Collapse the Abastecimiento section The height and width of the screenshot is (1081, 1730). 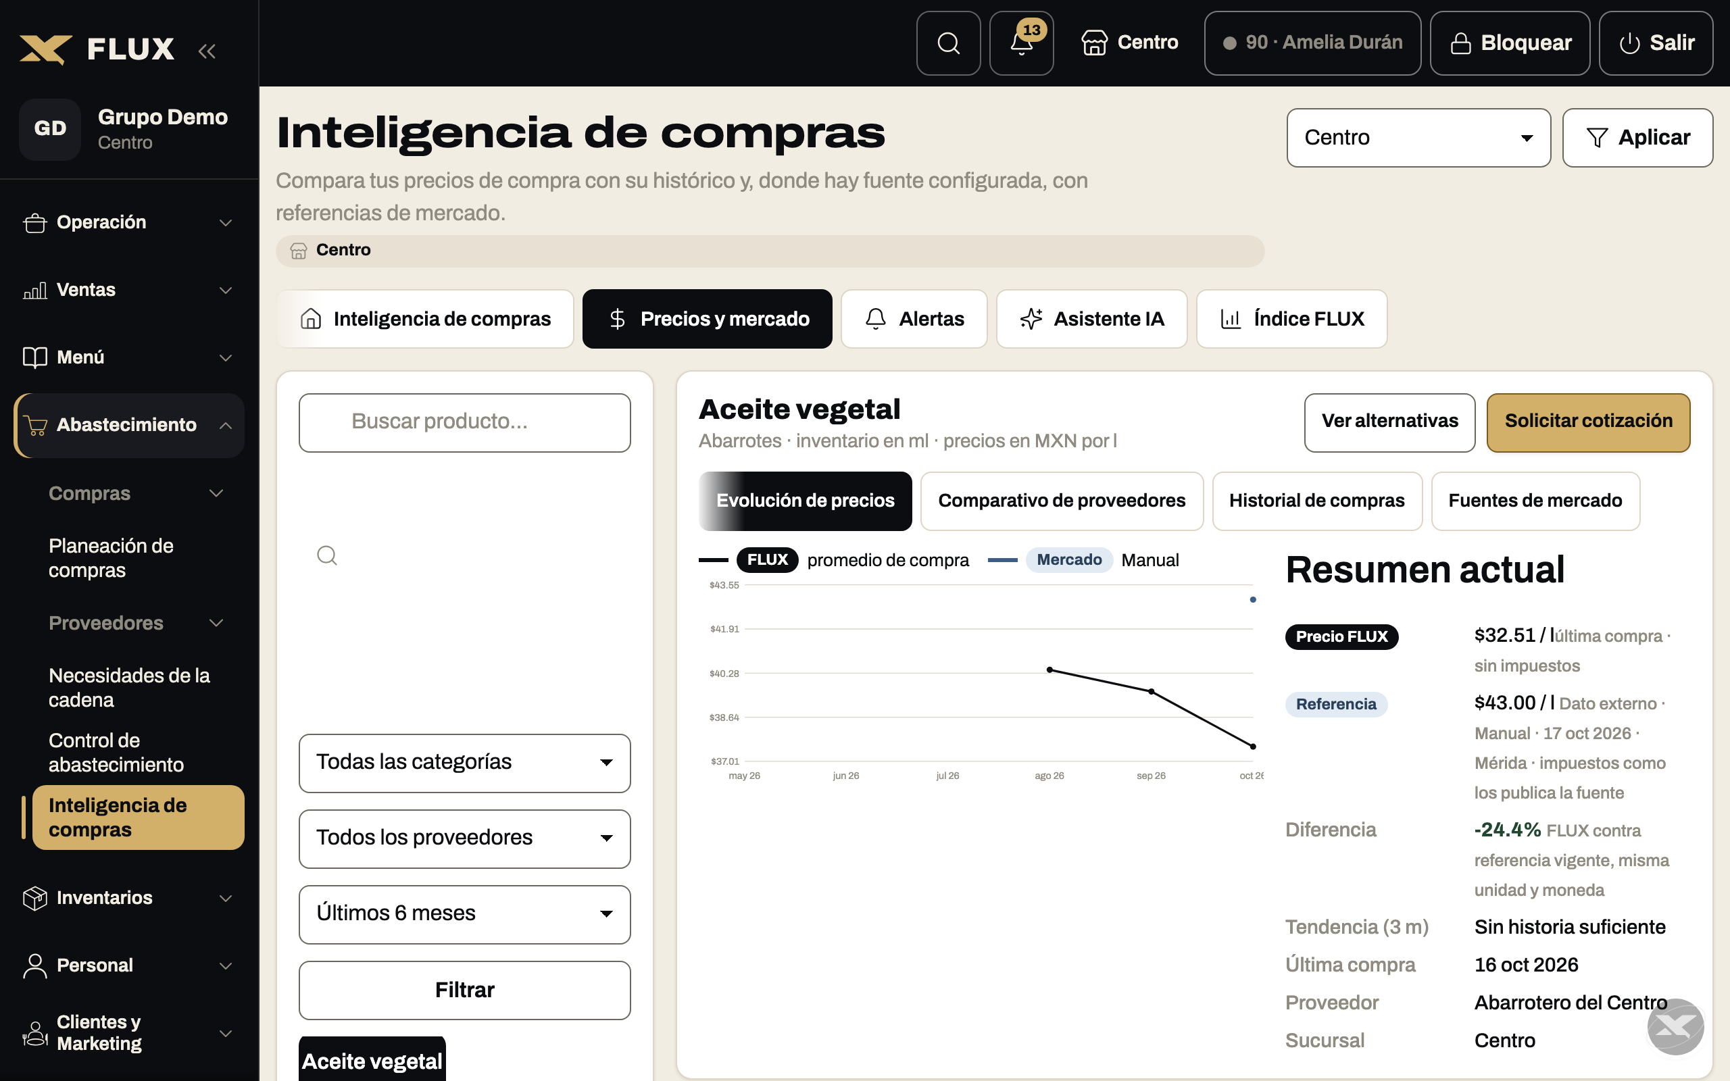tap(128, 426)
